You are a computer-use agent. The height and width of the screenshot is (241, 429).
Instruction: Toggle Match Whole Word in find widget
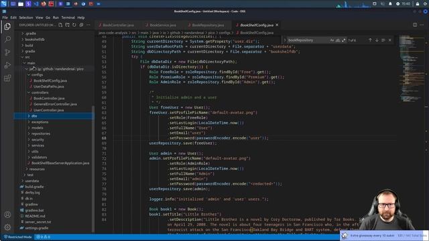pos(338,40)
